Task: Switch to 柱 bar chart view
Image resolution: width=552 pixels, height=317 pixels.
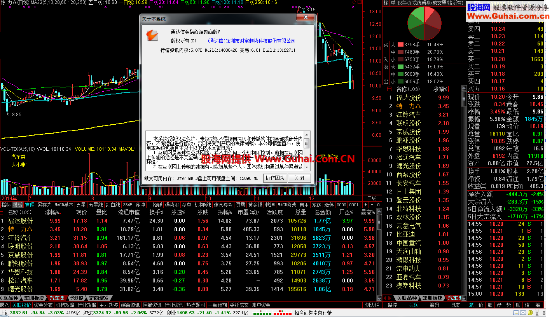Action: 386,3
